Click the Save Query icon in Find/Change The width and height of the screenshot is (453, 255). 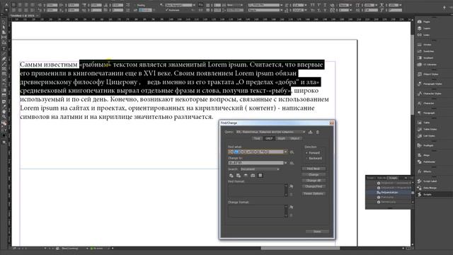point(310,132)
